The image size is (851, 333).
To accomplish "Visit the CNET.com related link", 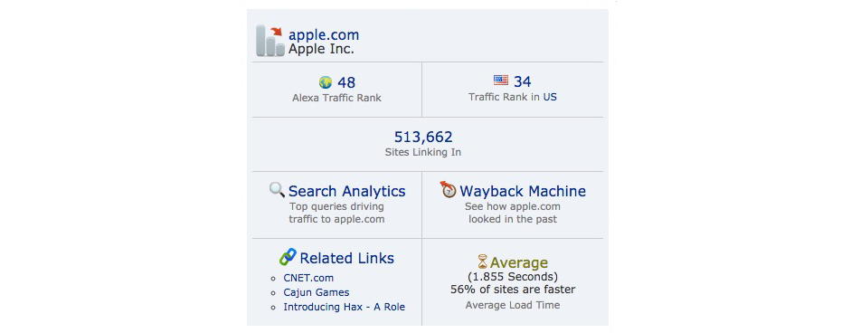I will pyautogui.click(x=308, y=278).
